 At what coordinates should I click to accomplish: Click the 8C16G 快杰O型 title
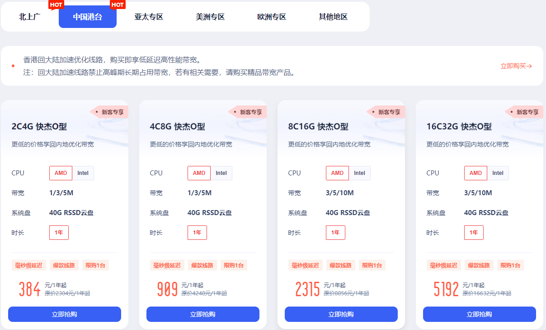318,127
